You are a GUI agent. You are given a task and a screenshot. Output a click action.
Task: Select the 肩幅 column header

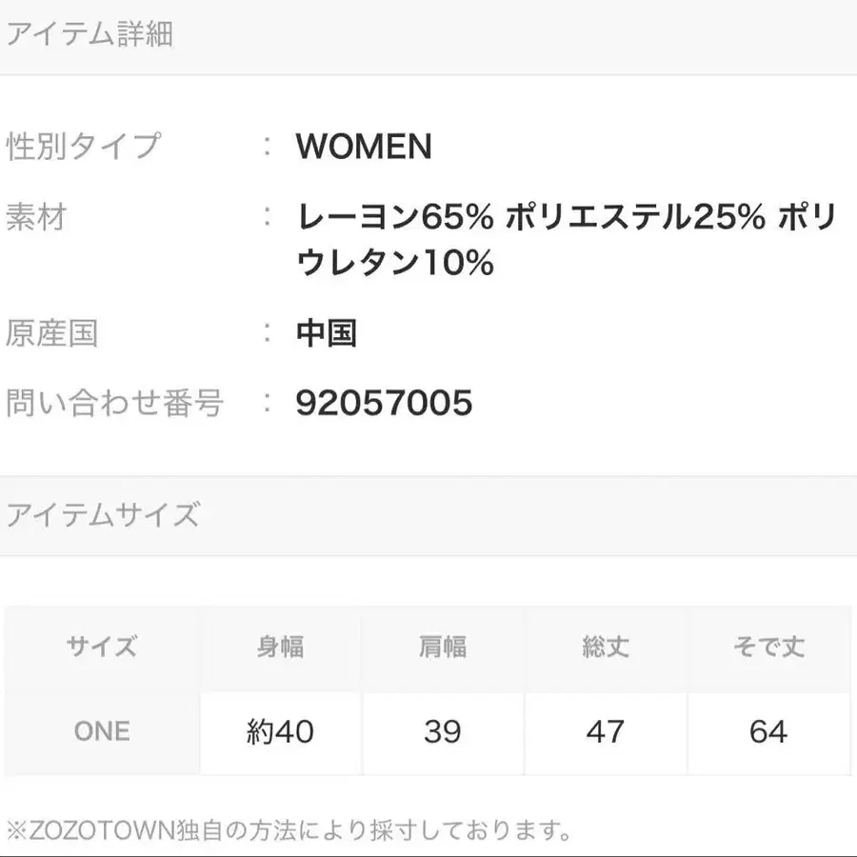[443, 648]
